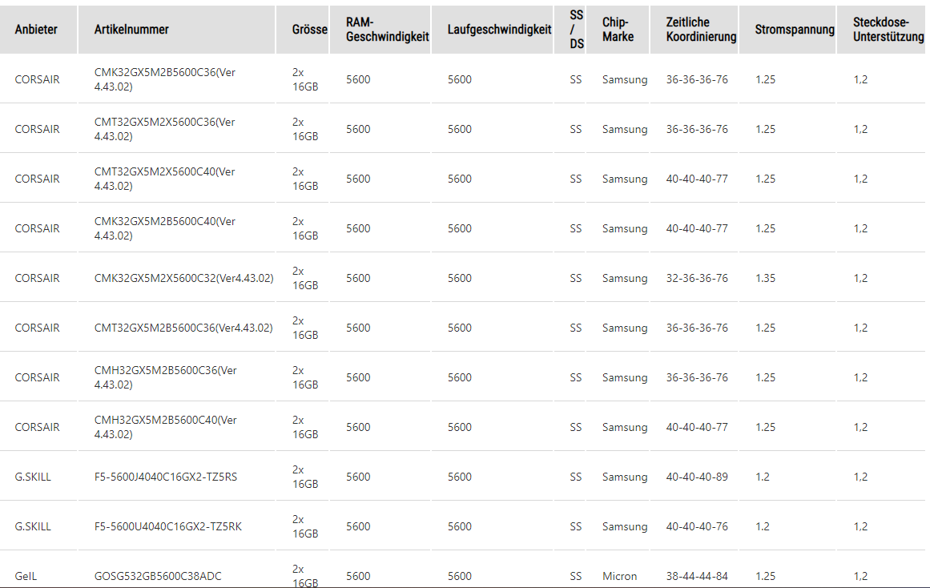
Task: Click Samsung in F5-5600J4040C16GX2-TZ5RS row
Action: (625, 477)
